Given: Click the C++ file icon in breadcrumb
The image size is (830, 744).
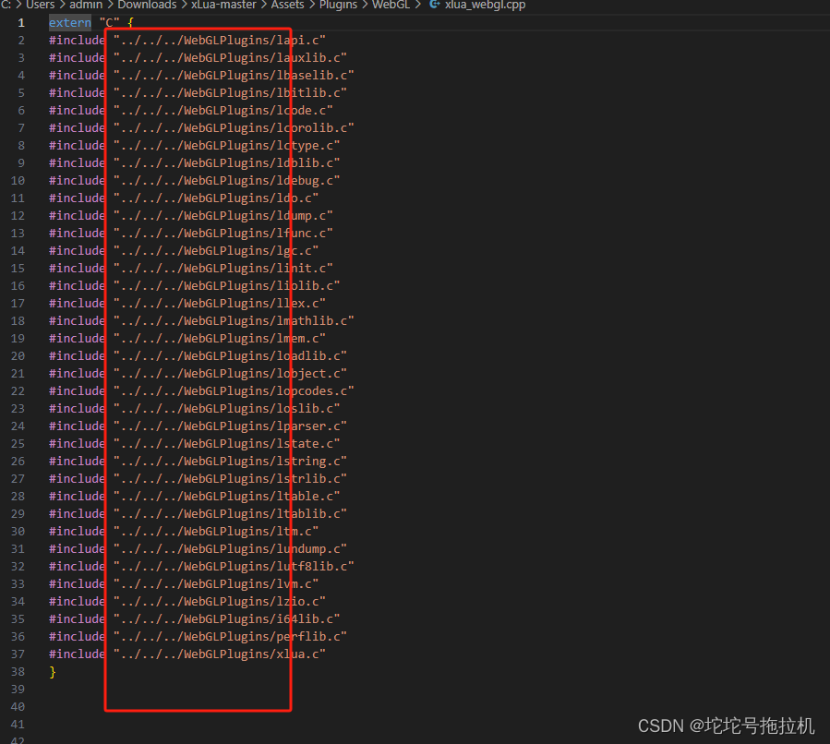Looking at the screenshot, I should pyautogui.click(x=435, y=5).
